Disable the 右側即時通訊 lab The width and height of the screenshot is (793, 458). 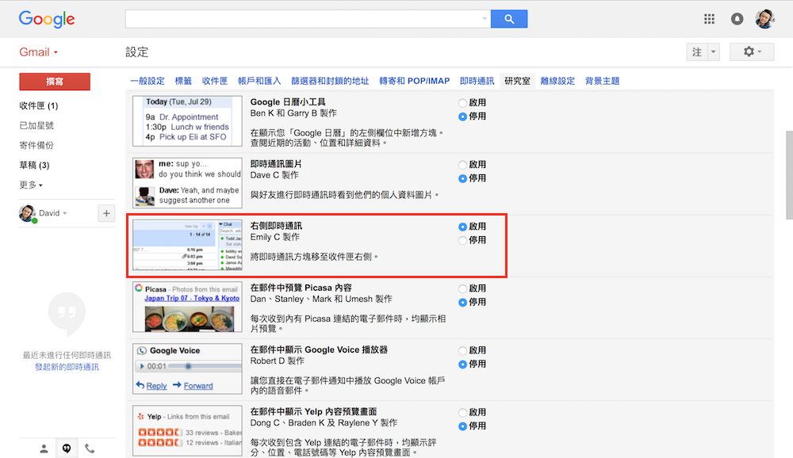click(462, 240)
